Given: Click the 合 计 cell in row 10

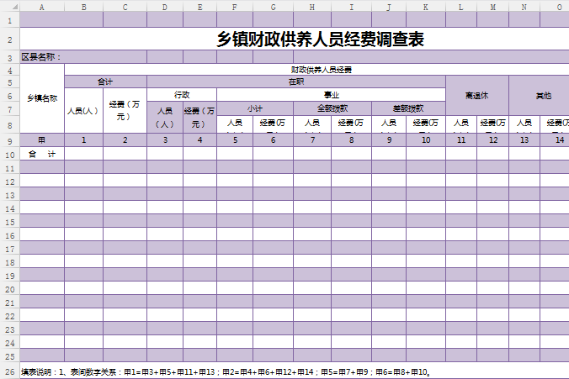Looking at the screenshot, I should 41,154.
